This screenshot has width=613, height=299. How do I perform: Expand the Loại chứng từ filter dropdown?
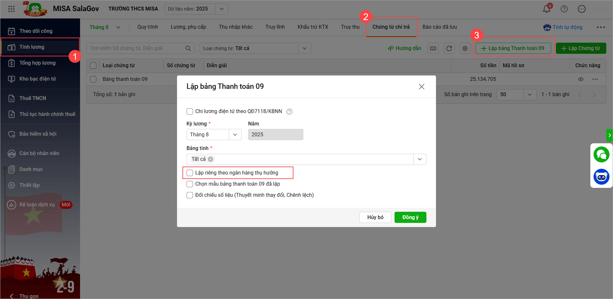click(x=305, y=48)
